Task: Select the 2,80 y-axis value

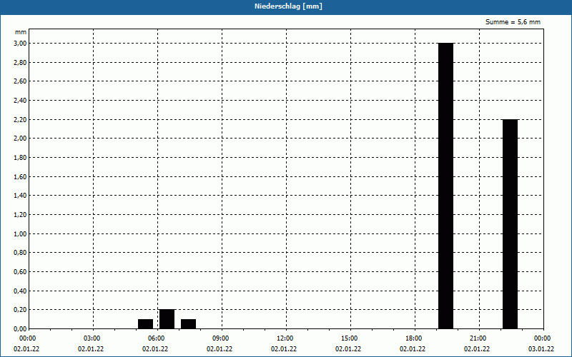Action: coord(20,62)
